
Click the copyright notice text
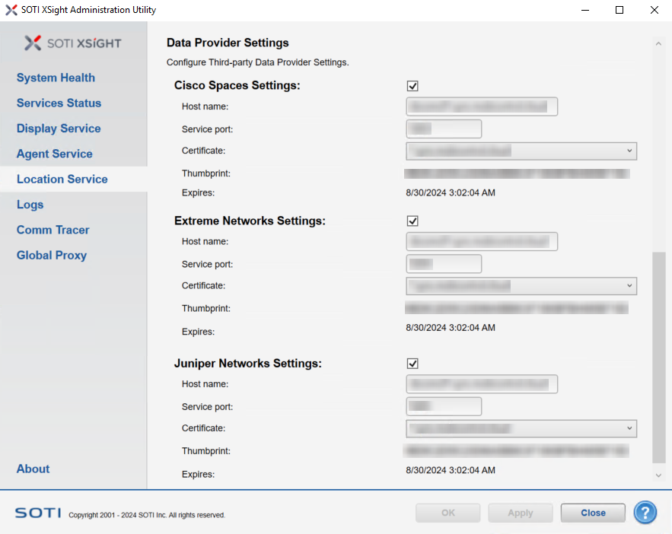tap(147, 515)
